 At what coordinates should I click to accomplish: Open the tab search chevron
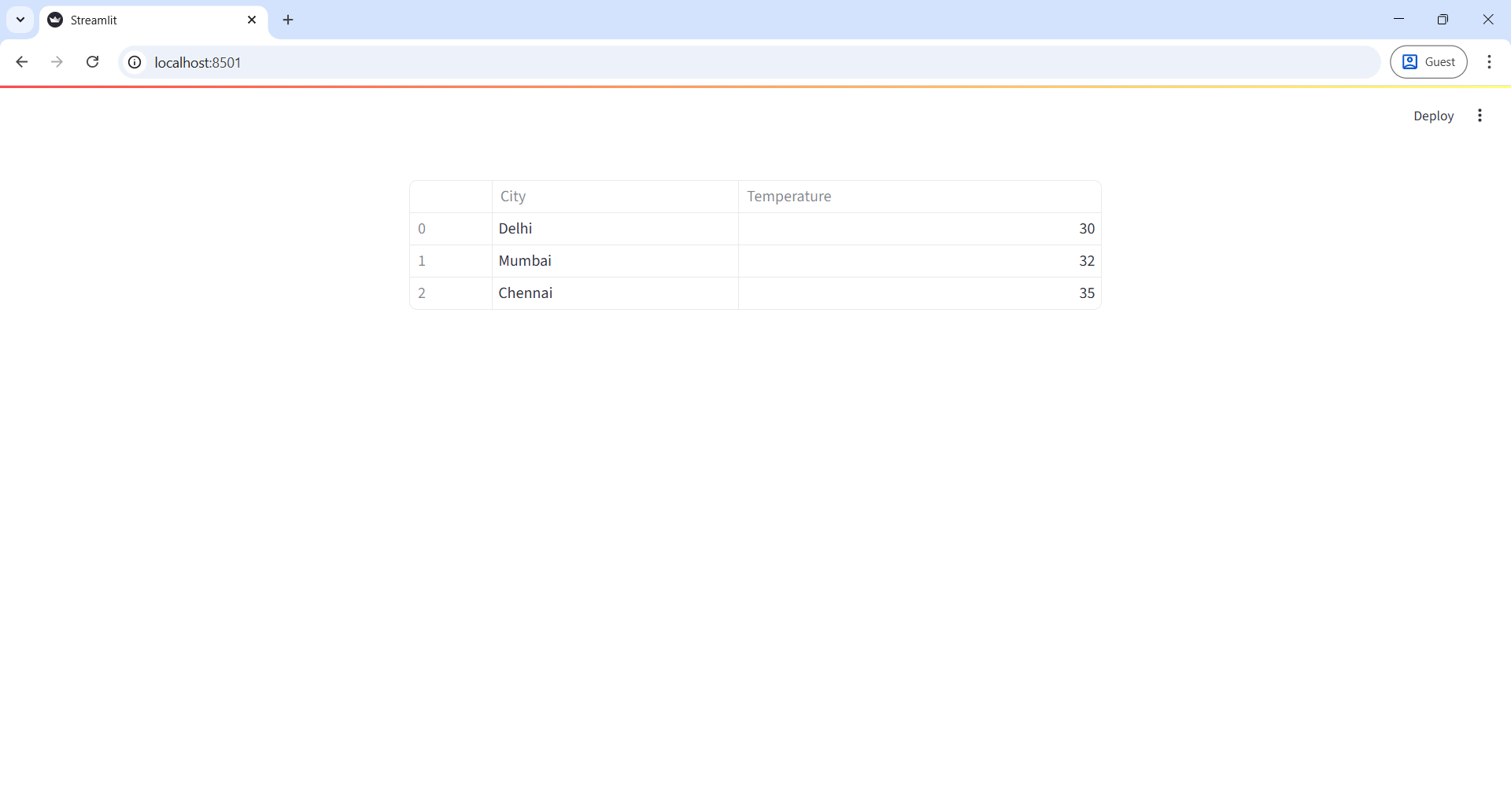click(20, 20)
